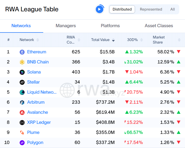Open the Plume network link
Image resolution: width=185 pixels, height=148 pixels.
coord(33,132)
